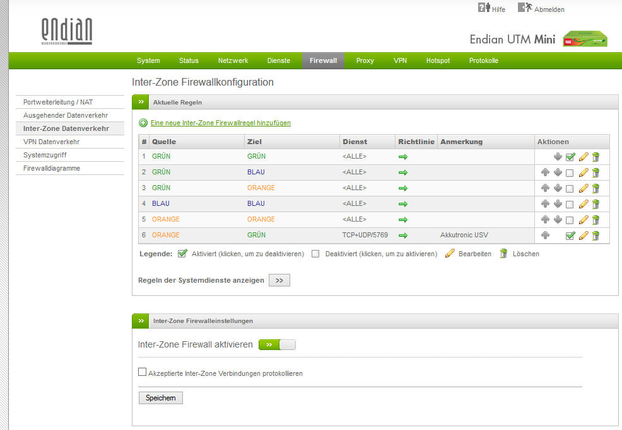This screenshot has height=430, width=622.
Task: Collapse the Aktuelle Regeln panel header arrow
Action: [141, 102]
